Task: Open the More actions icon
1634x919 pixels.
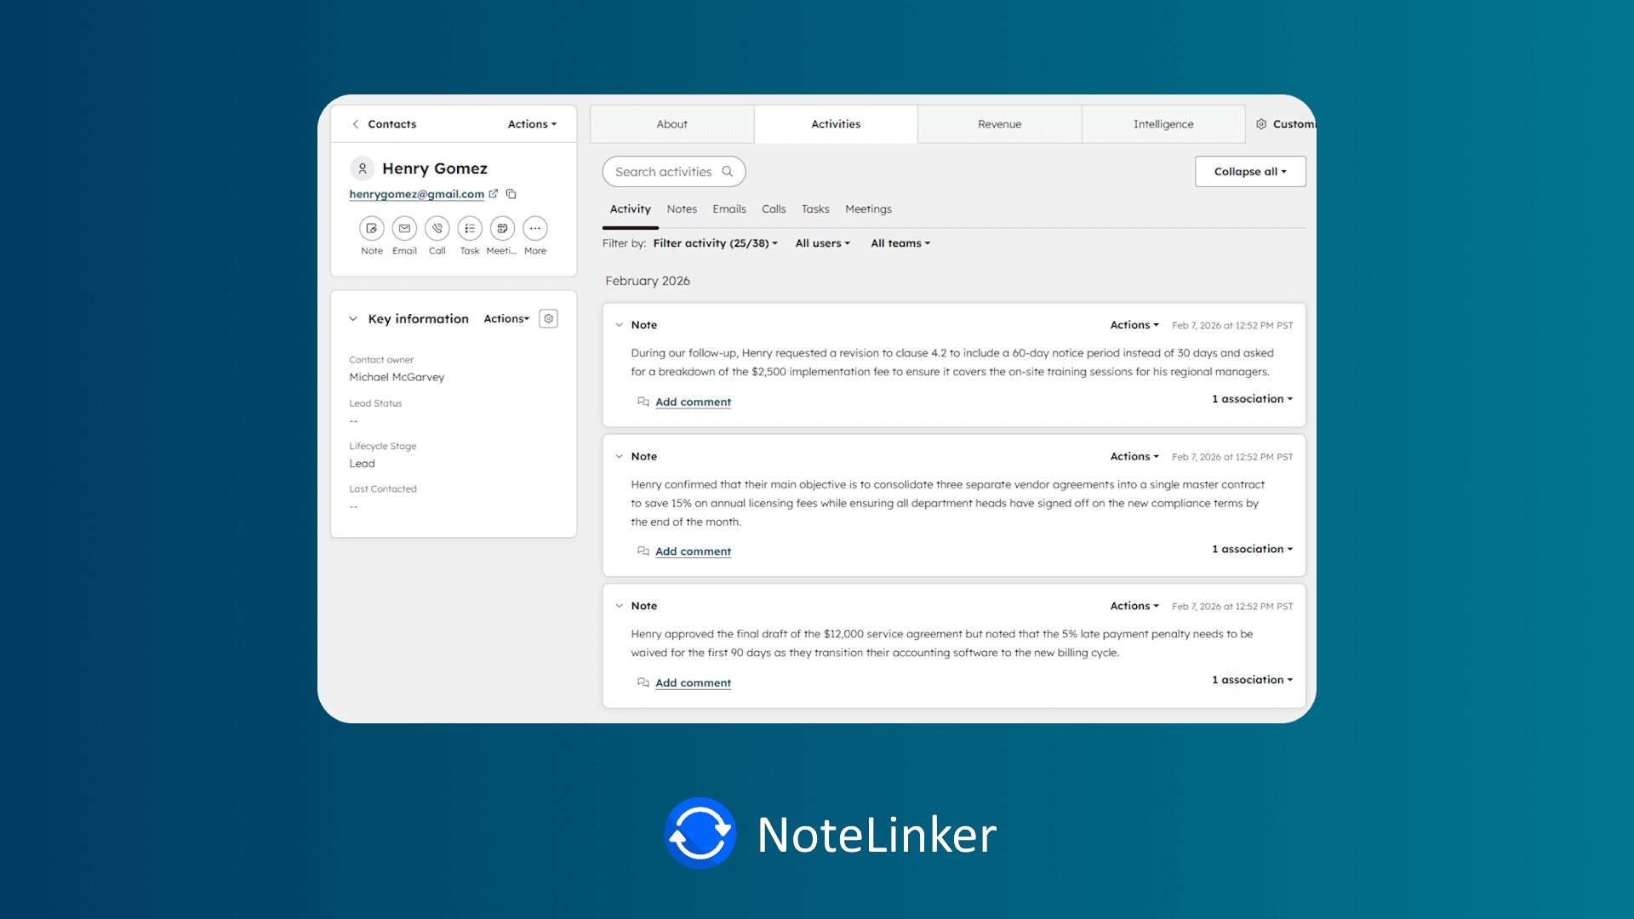Action: click(x=535, y=228)
